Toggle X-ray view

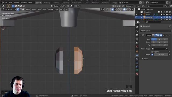[x=119, y=10]
